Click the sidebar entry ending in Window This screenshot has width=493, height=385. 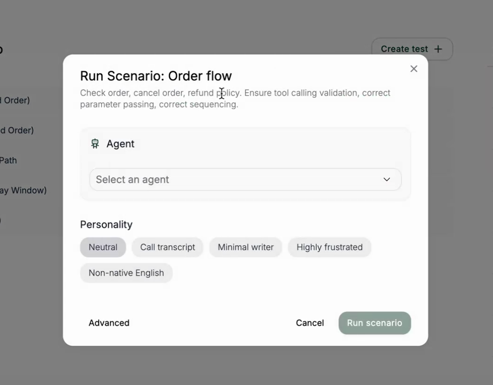pyautogui.click(x=22, y=190)
